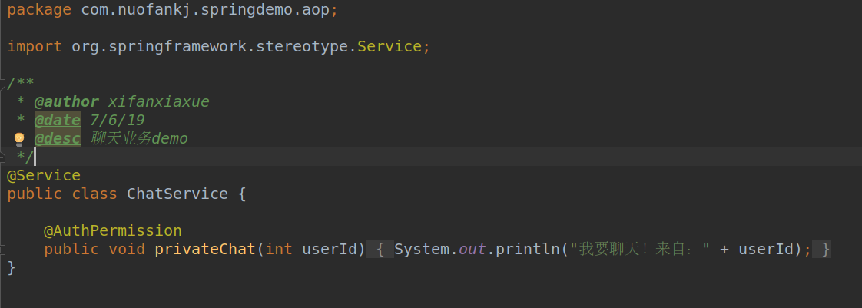Screen dimensions: 862x308
Task: Click the folded closing brace after println statement
Action: tap(825, 249)
